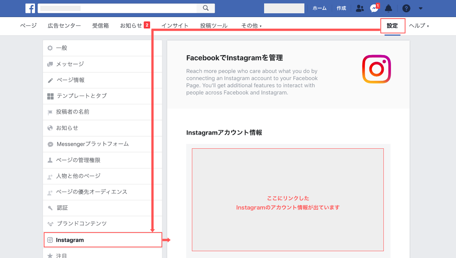This screenshot has width=456, height=258.
Task: Click the search input field
Action: click(x=114, y=8)
